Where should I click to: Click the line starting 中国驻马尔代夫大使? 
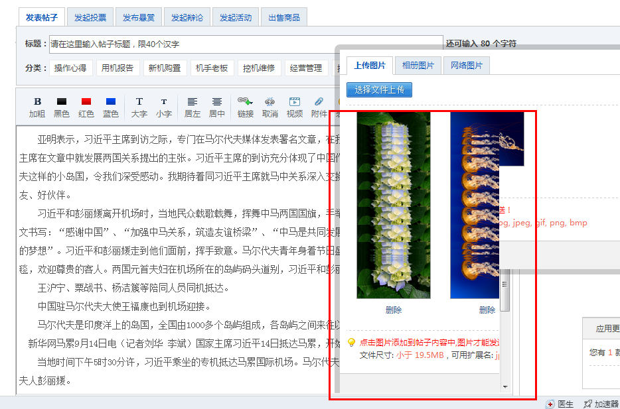point(125,306)
